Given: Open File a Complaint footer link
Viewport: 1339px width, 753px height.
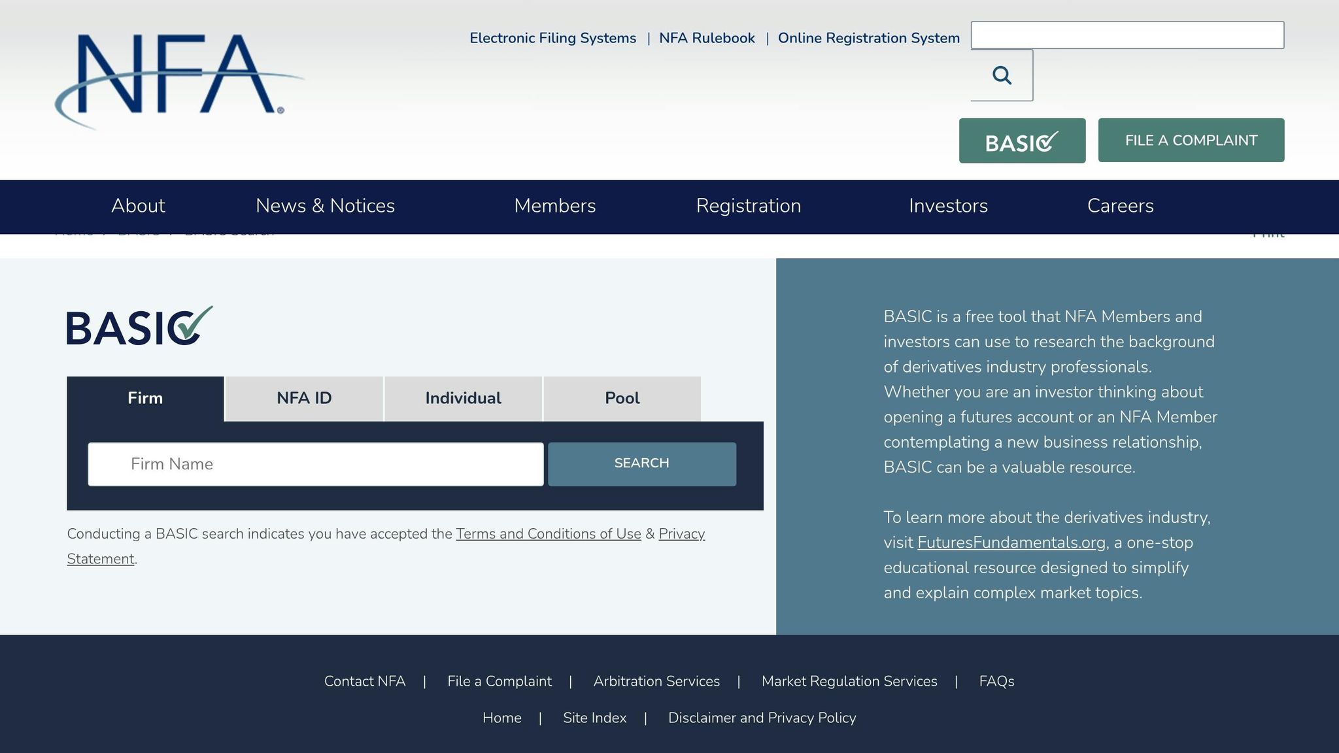Looking at the screenshot, I should (x=500, y=681).
